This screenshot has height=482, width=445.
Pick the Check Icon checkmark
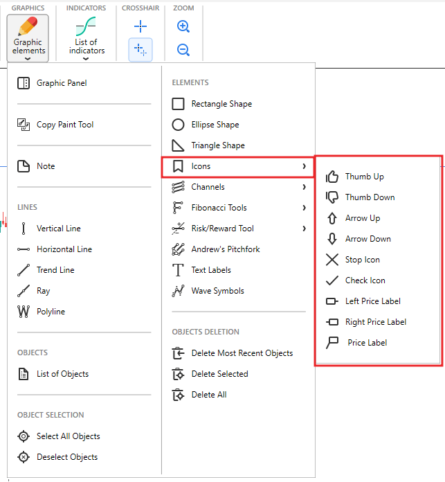pos(365,280)
